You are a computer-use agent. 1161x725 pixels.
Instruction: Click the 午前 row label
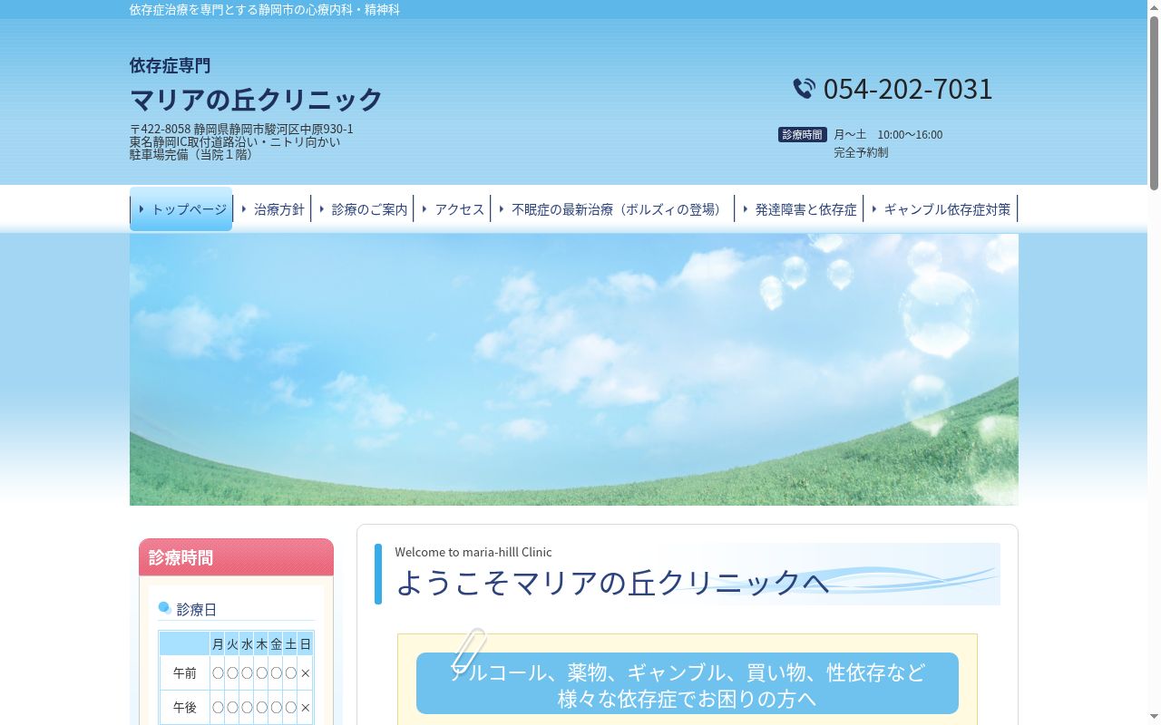point(185,673)
